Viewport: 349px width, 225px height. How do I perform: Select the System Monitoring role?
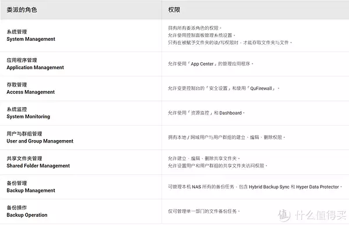pyautogui.click(x=29, y=116)
